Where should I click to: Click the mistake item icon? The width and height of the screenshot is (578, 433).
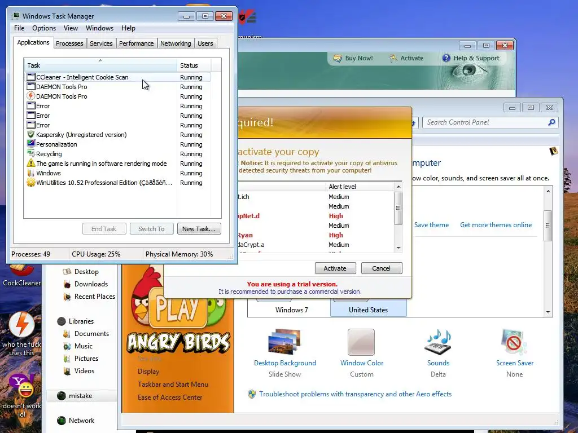pos(61,396)
